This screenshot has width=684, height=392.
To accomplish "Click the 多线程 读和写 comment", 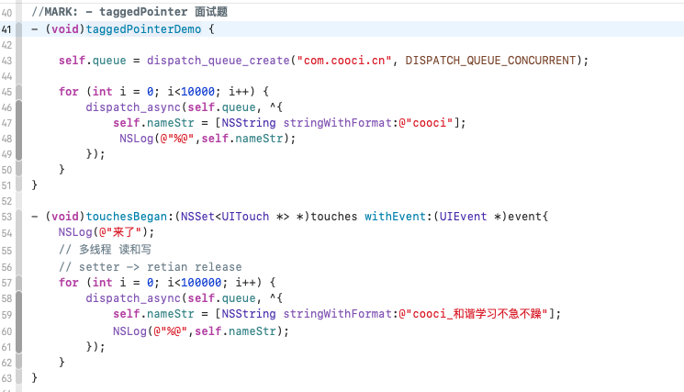I will pos(106,250).
